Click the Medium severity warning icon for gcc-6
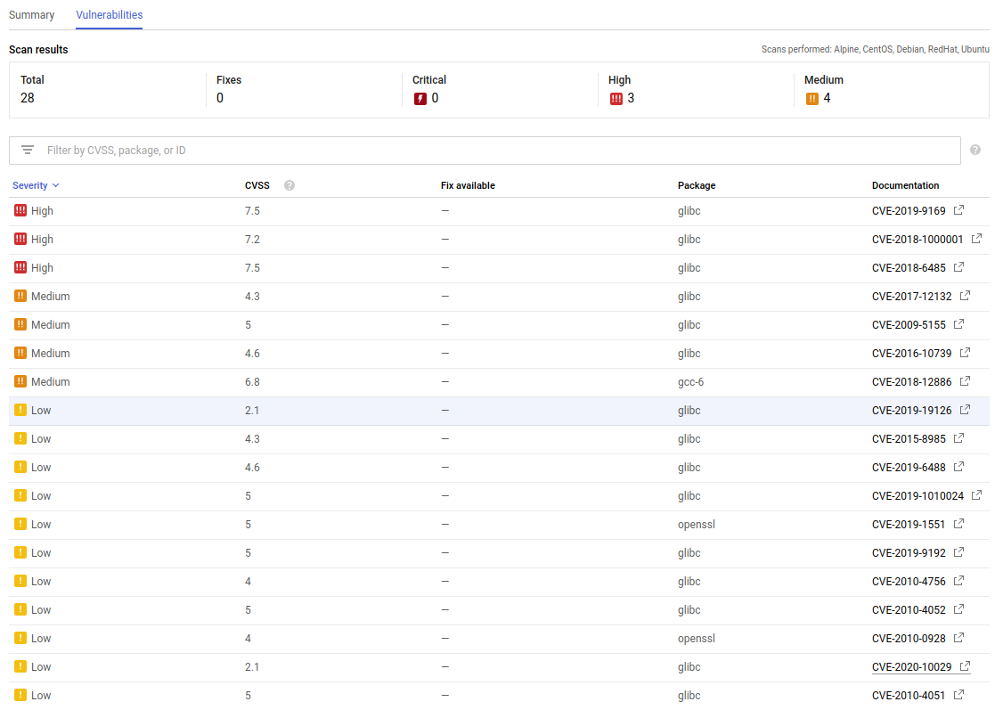Screen dimensions: 1003x710 (20, 381)
